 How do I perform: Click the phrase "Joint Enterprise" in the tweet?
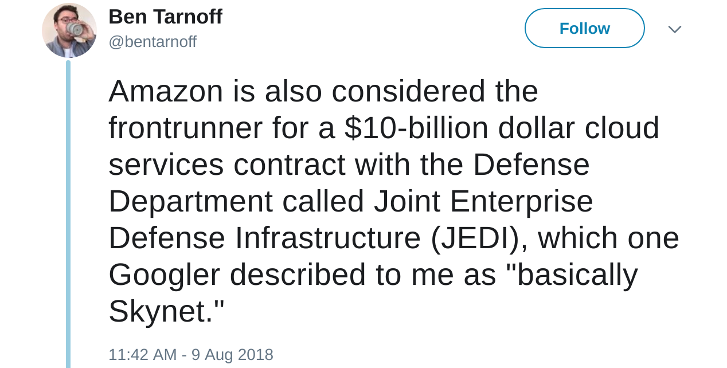point(483,201)
